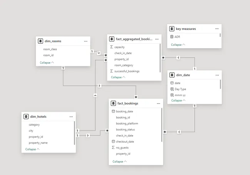The width and height of the screenshot is (250, 175).
Task: Select the ADR measure
Action: 177,37
